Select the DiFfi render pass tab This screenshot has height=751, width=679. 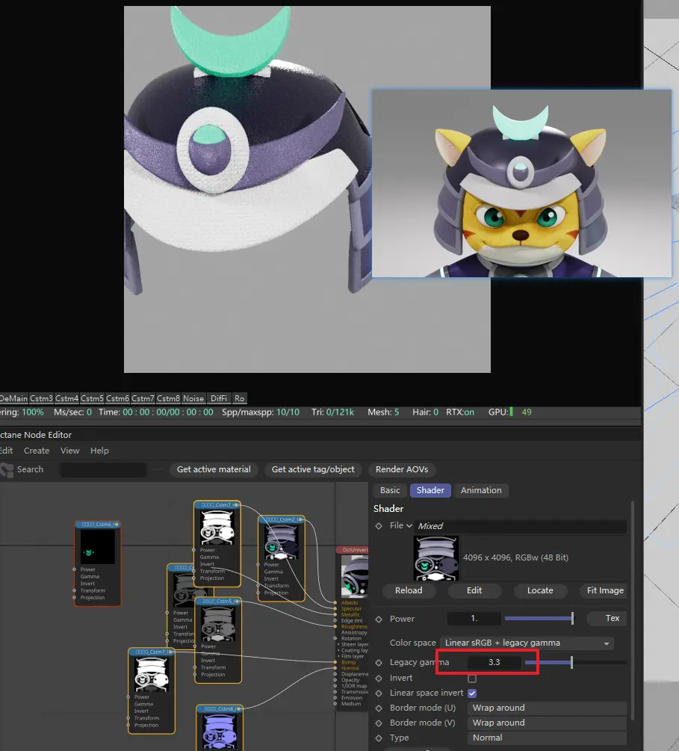pos(219,398)
